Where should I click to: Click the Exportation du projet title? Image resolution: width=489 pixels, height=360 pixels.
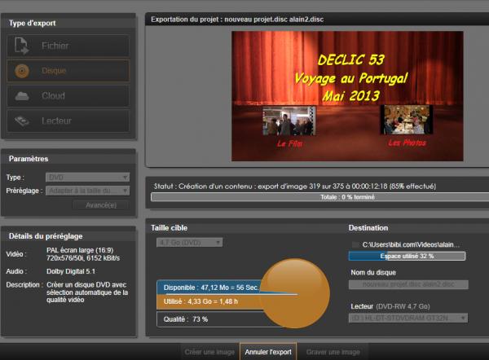(237, 20)
